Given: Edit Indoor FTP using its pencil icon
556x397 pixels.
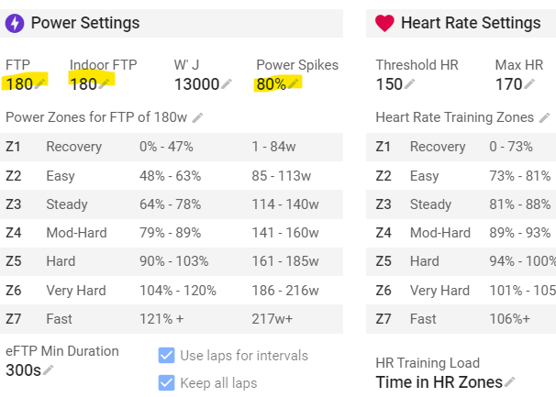Looking at the screenshot, I should click(106, 83).
